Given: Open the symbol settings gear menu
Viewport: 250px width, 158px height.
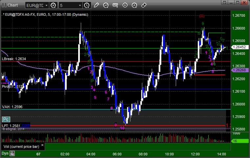Looking at the screenshot, I should (53, 6).
